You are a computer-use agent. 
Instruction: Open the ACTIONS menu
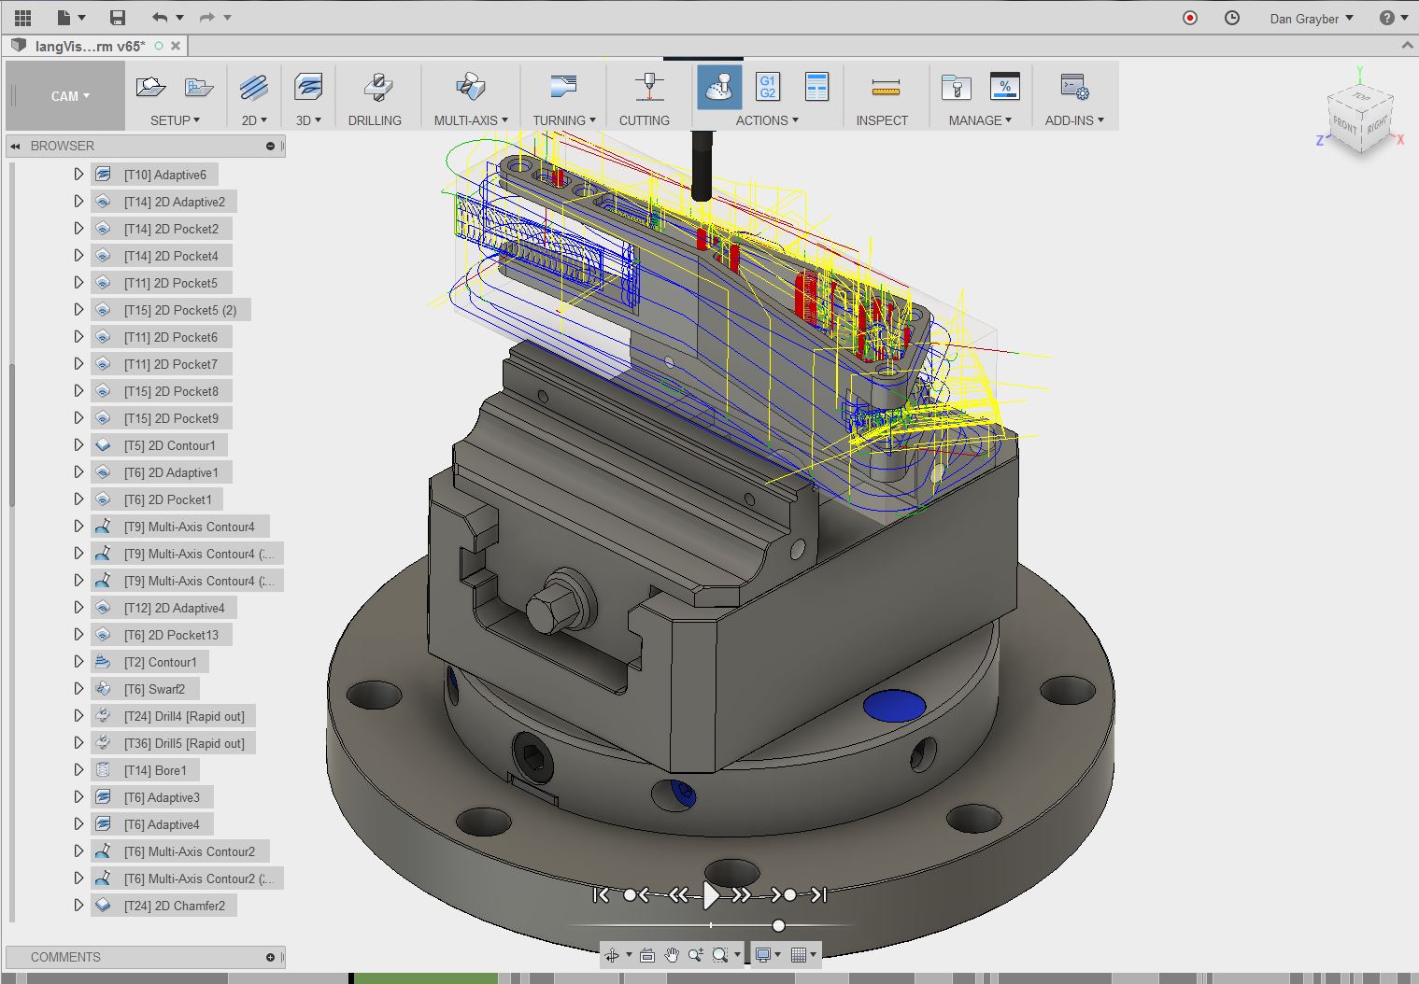tap(767, 120)
